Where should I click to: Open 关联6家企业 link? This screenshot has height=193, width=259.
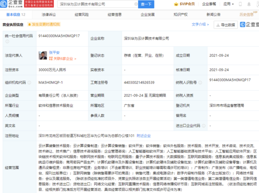click(x=63, y=59)
